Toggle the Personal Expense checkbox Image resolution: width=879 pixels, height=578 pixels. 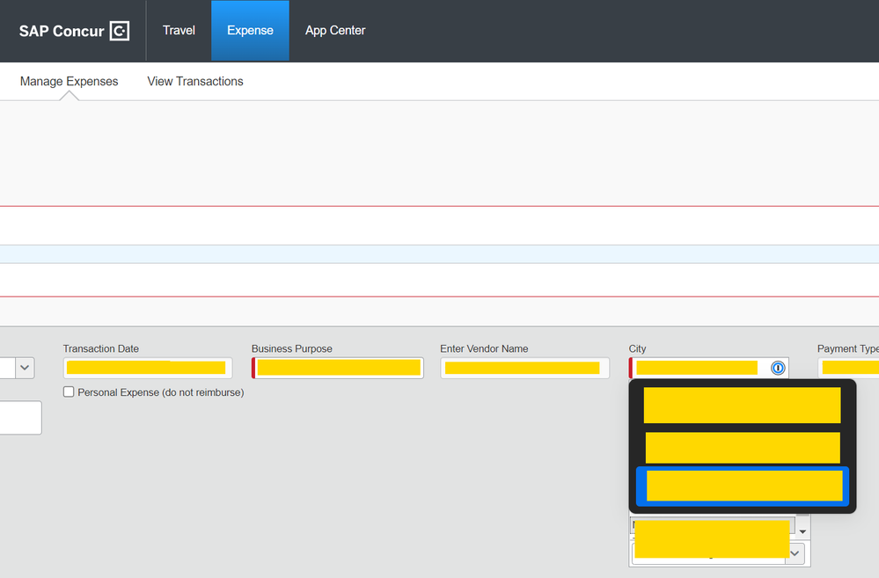[69, 392]
